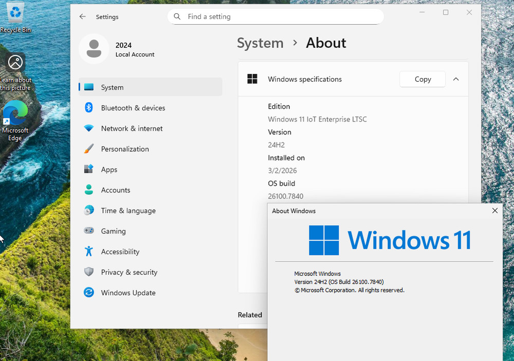
Task: Select the Gaming controller icon
Action: tap(89, 231)
